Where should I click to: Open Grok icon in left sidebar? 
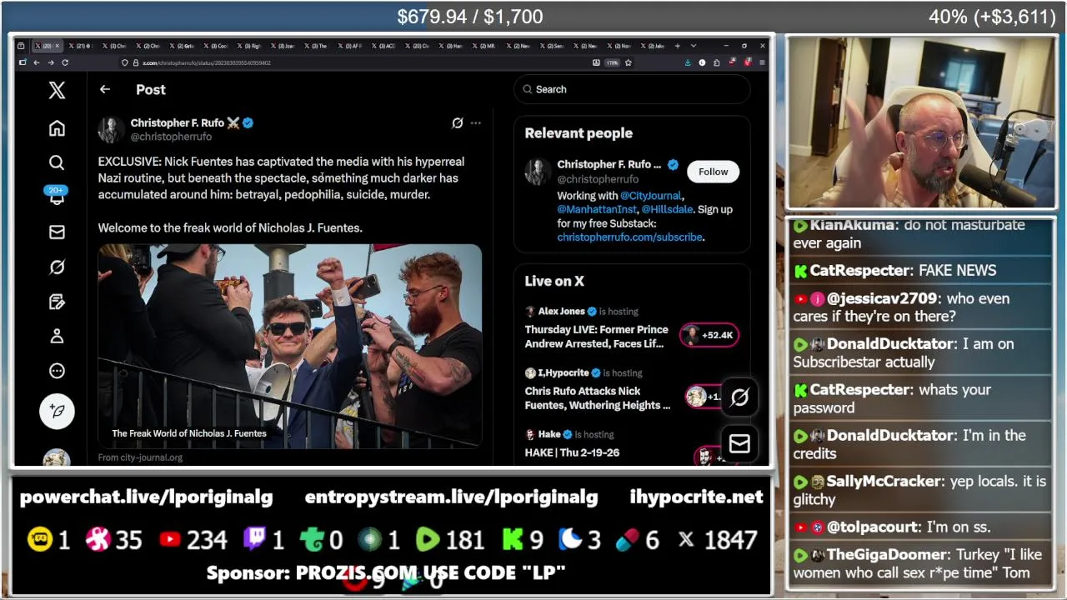[x=57, y=267]
